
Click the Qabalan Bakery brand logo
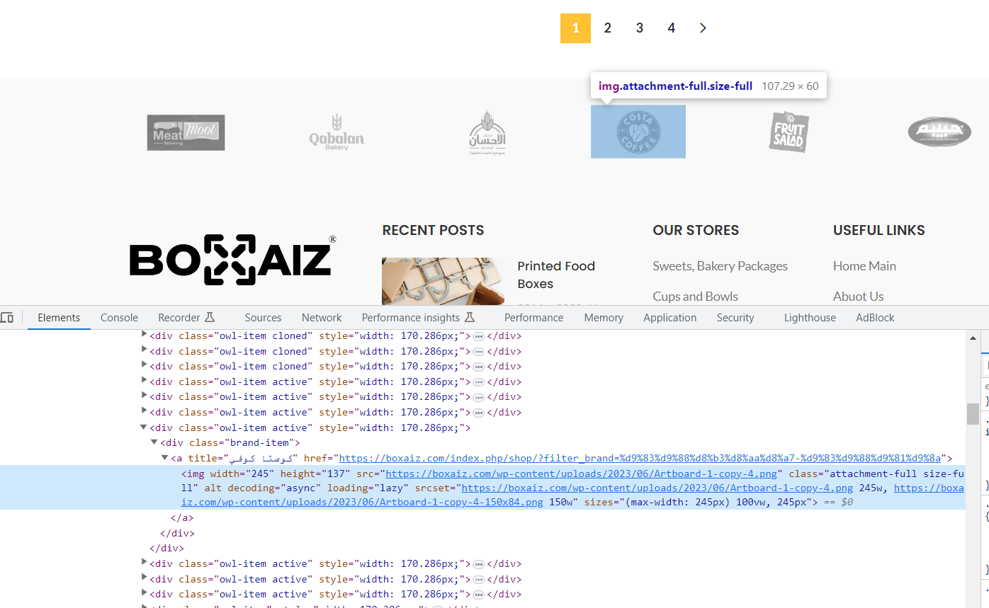click(x=337, y=132)
